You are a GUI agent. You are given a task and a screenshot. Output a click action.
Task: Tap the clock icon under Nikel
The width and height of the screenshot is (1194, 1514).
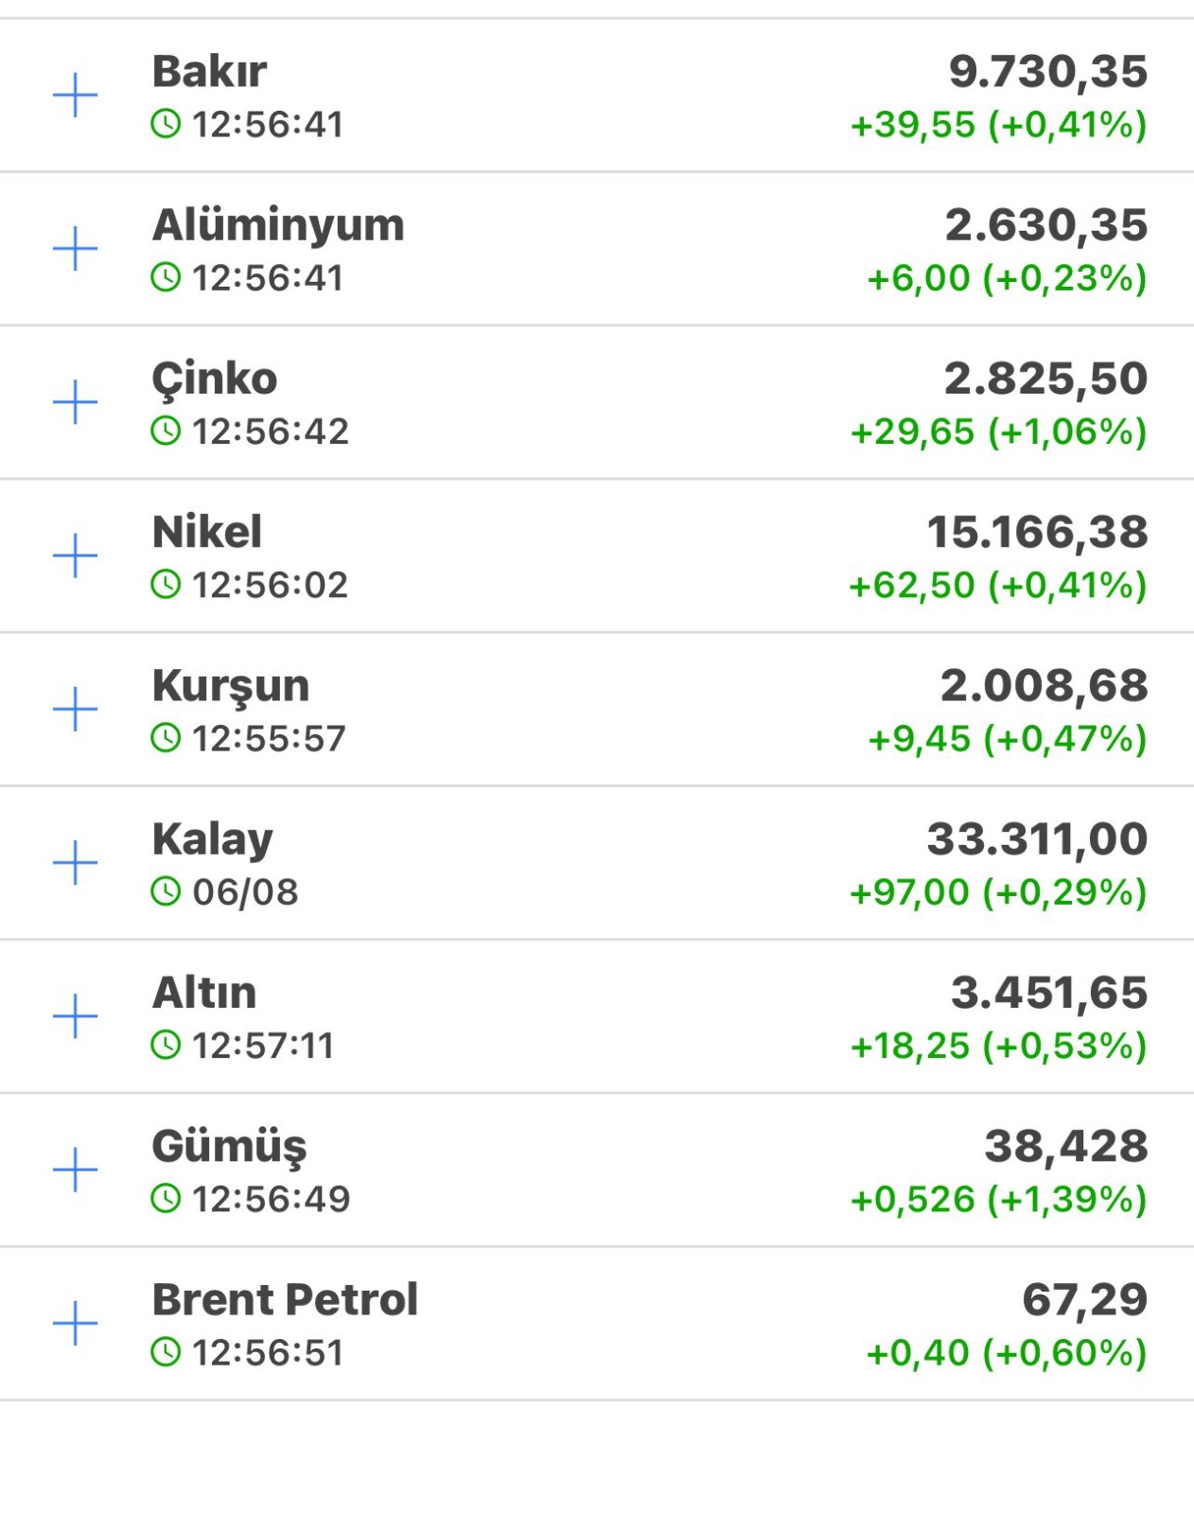pos(166,585)
